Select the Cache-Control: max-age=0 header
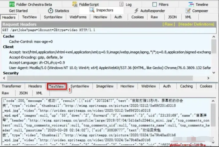 coord(31,41)
